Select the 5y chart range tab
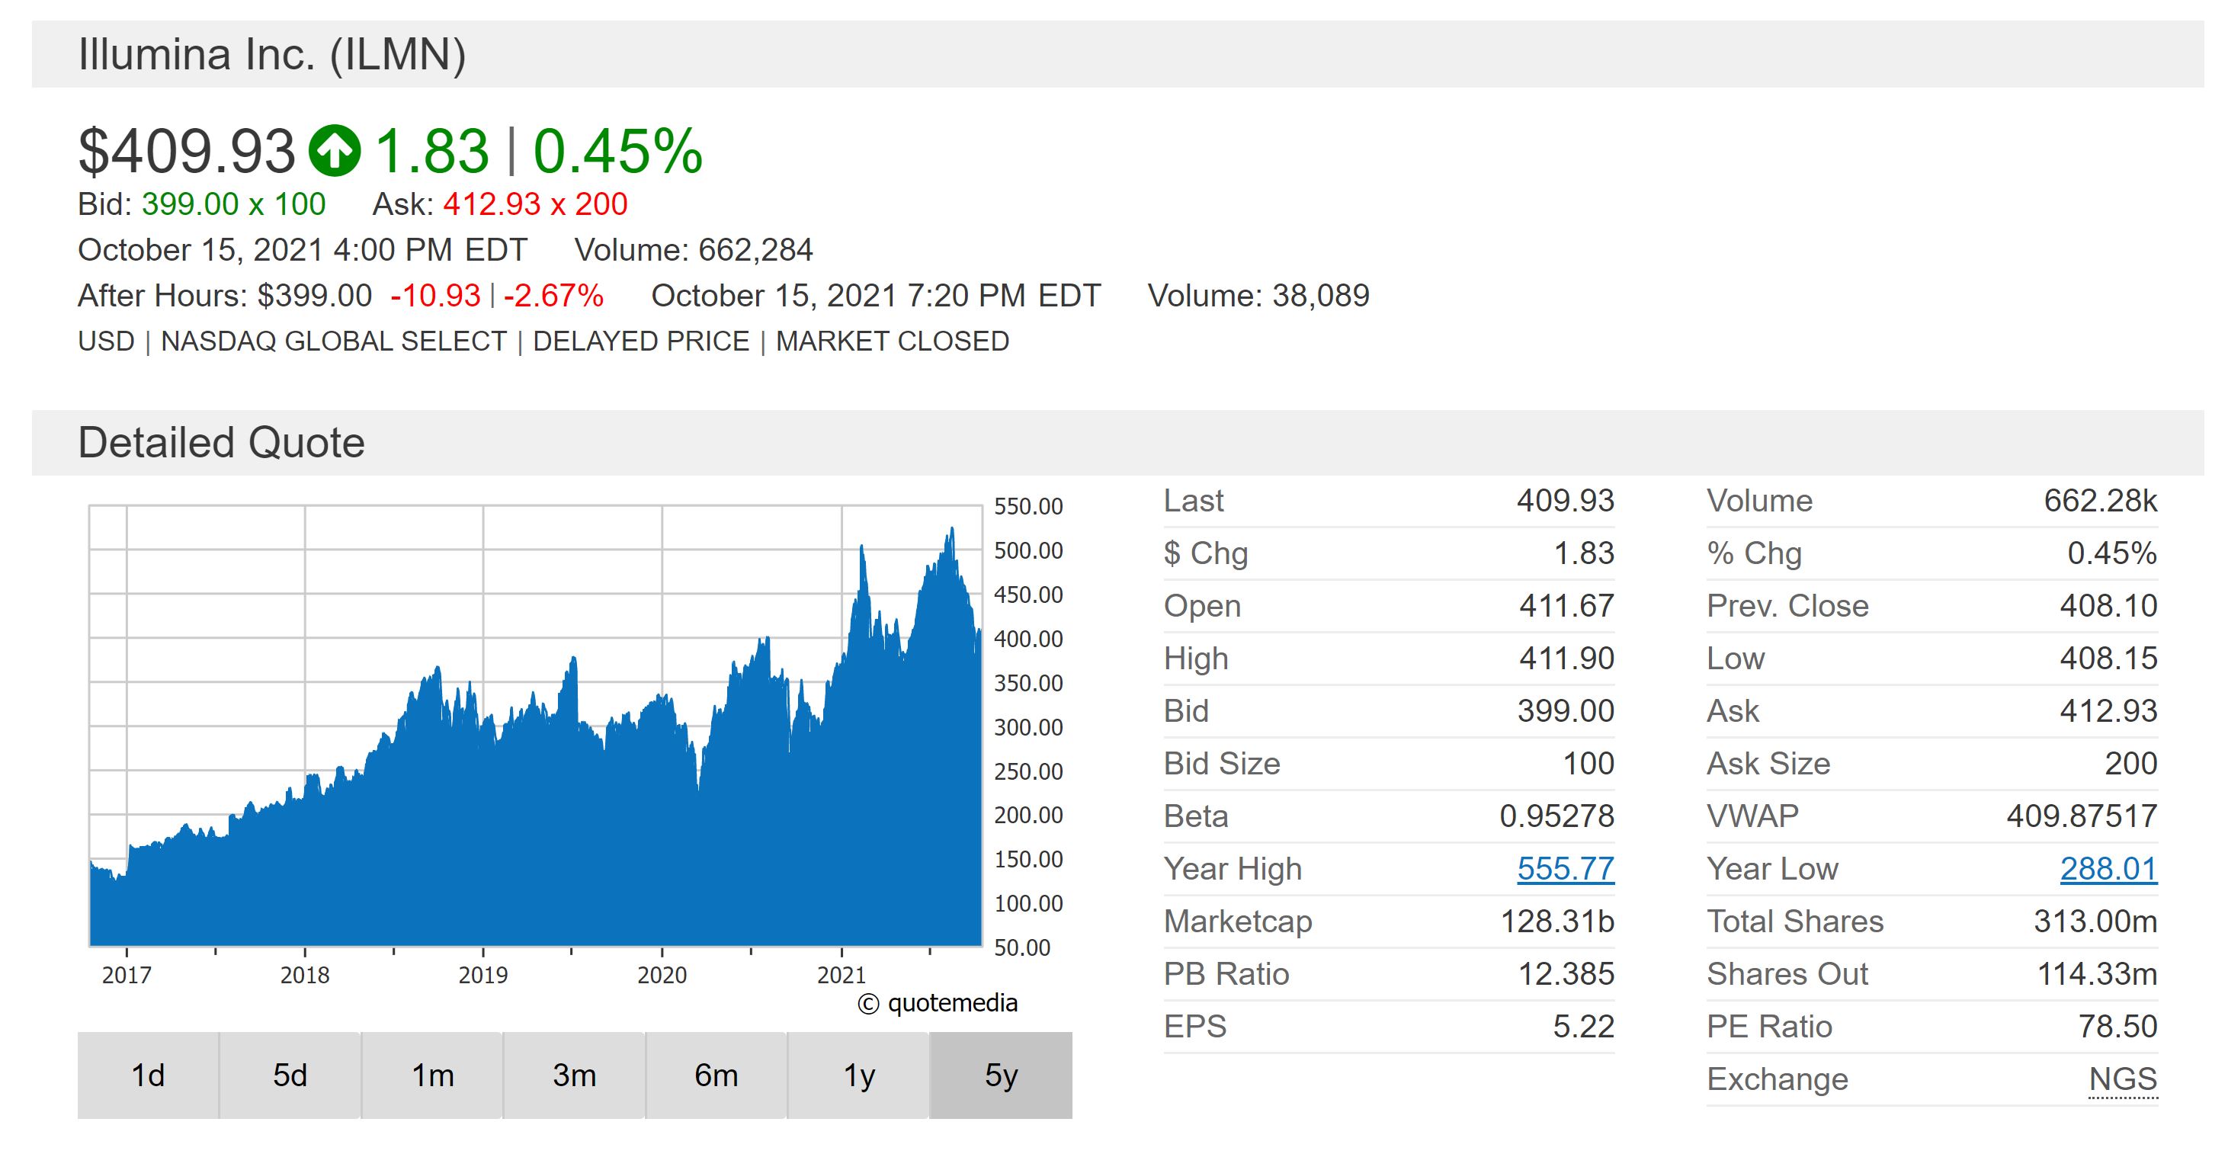Screen dimensions: 2228x1154 [1001, 1075]
